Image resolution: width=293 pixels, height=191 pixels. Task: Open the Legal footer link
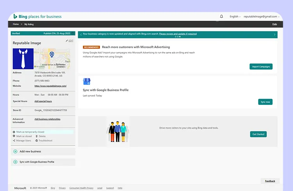(x=100, y=188)
